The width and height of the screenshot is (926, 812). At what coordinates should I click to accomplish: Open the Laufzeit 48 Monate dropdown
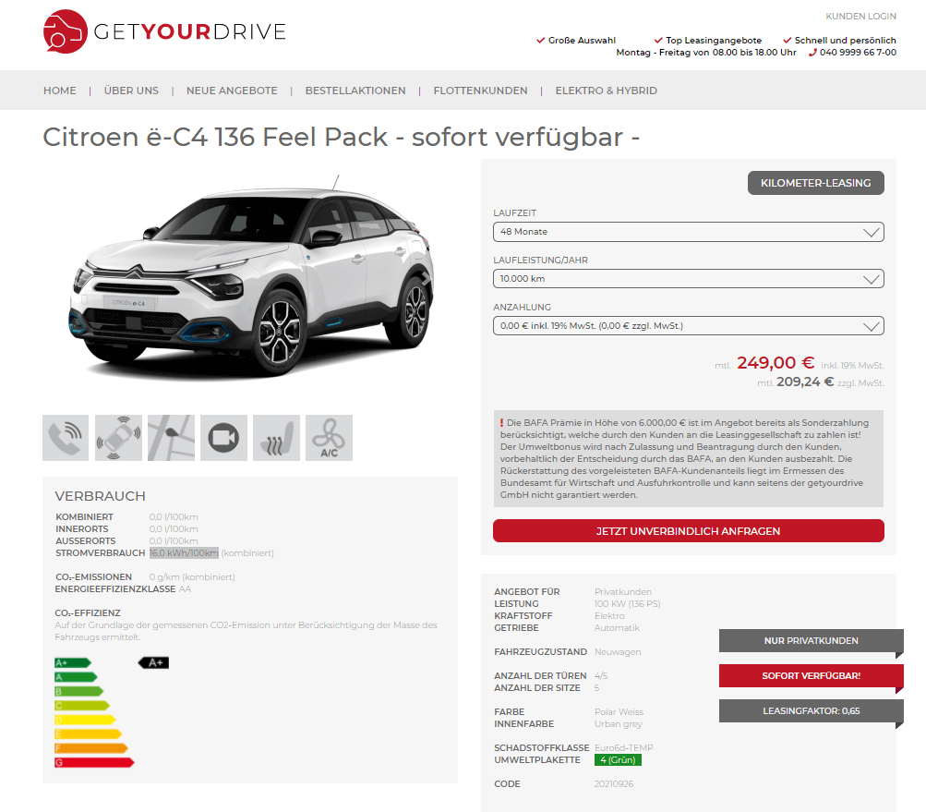click(x=689, y=232)
